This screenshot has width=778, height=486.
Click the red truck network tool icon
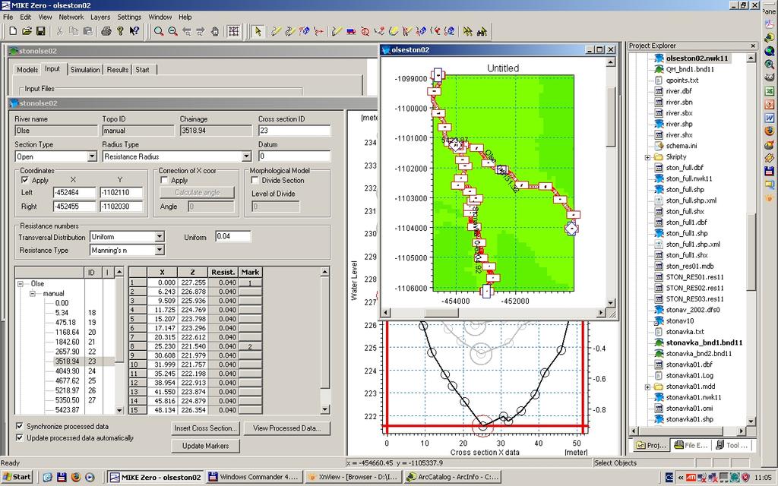(351, 31)
